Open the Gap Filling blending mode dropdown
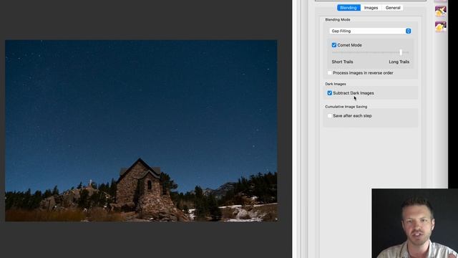This screenshot has width=458, height=258. [x=370, y=31]
